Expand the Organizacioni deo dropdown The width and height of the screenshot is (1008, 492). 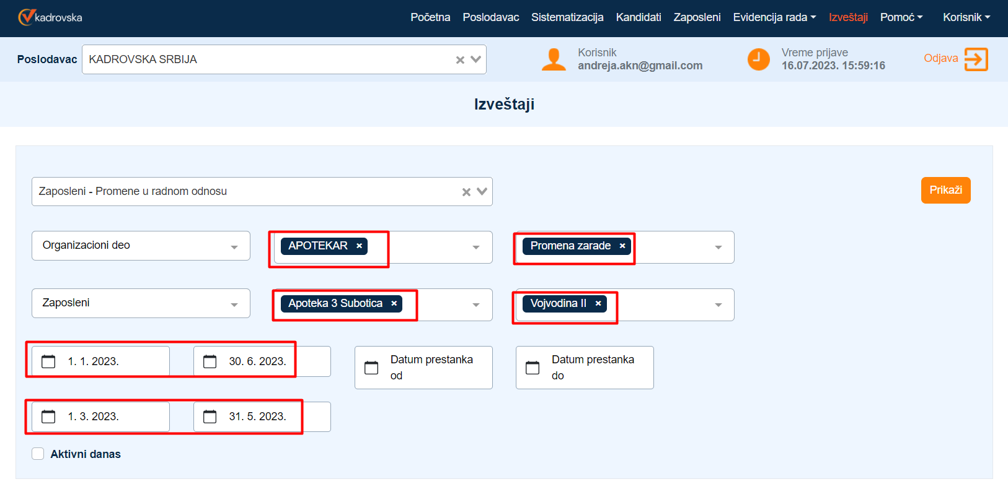(234, 247)
